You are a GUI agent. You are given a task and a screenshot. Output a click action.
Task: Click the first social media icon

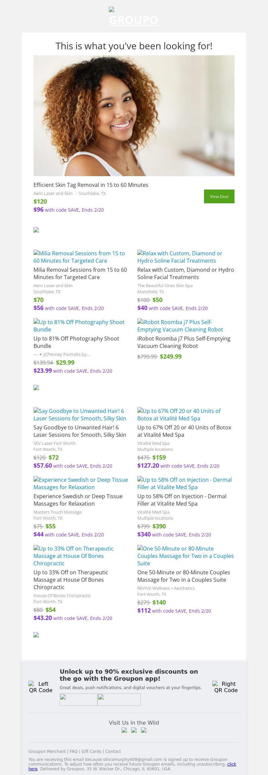(x=124, y=730)
